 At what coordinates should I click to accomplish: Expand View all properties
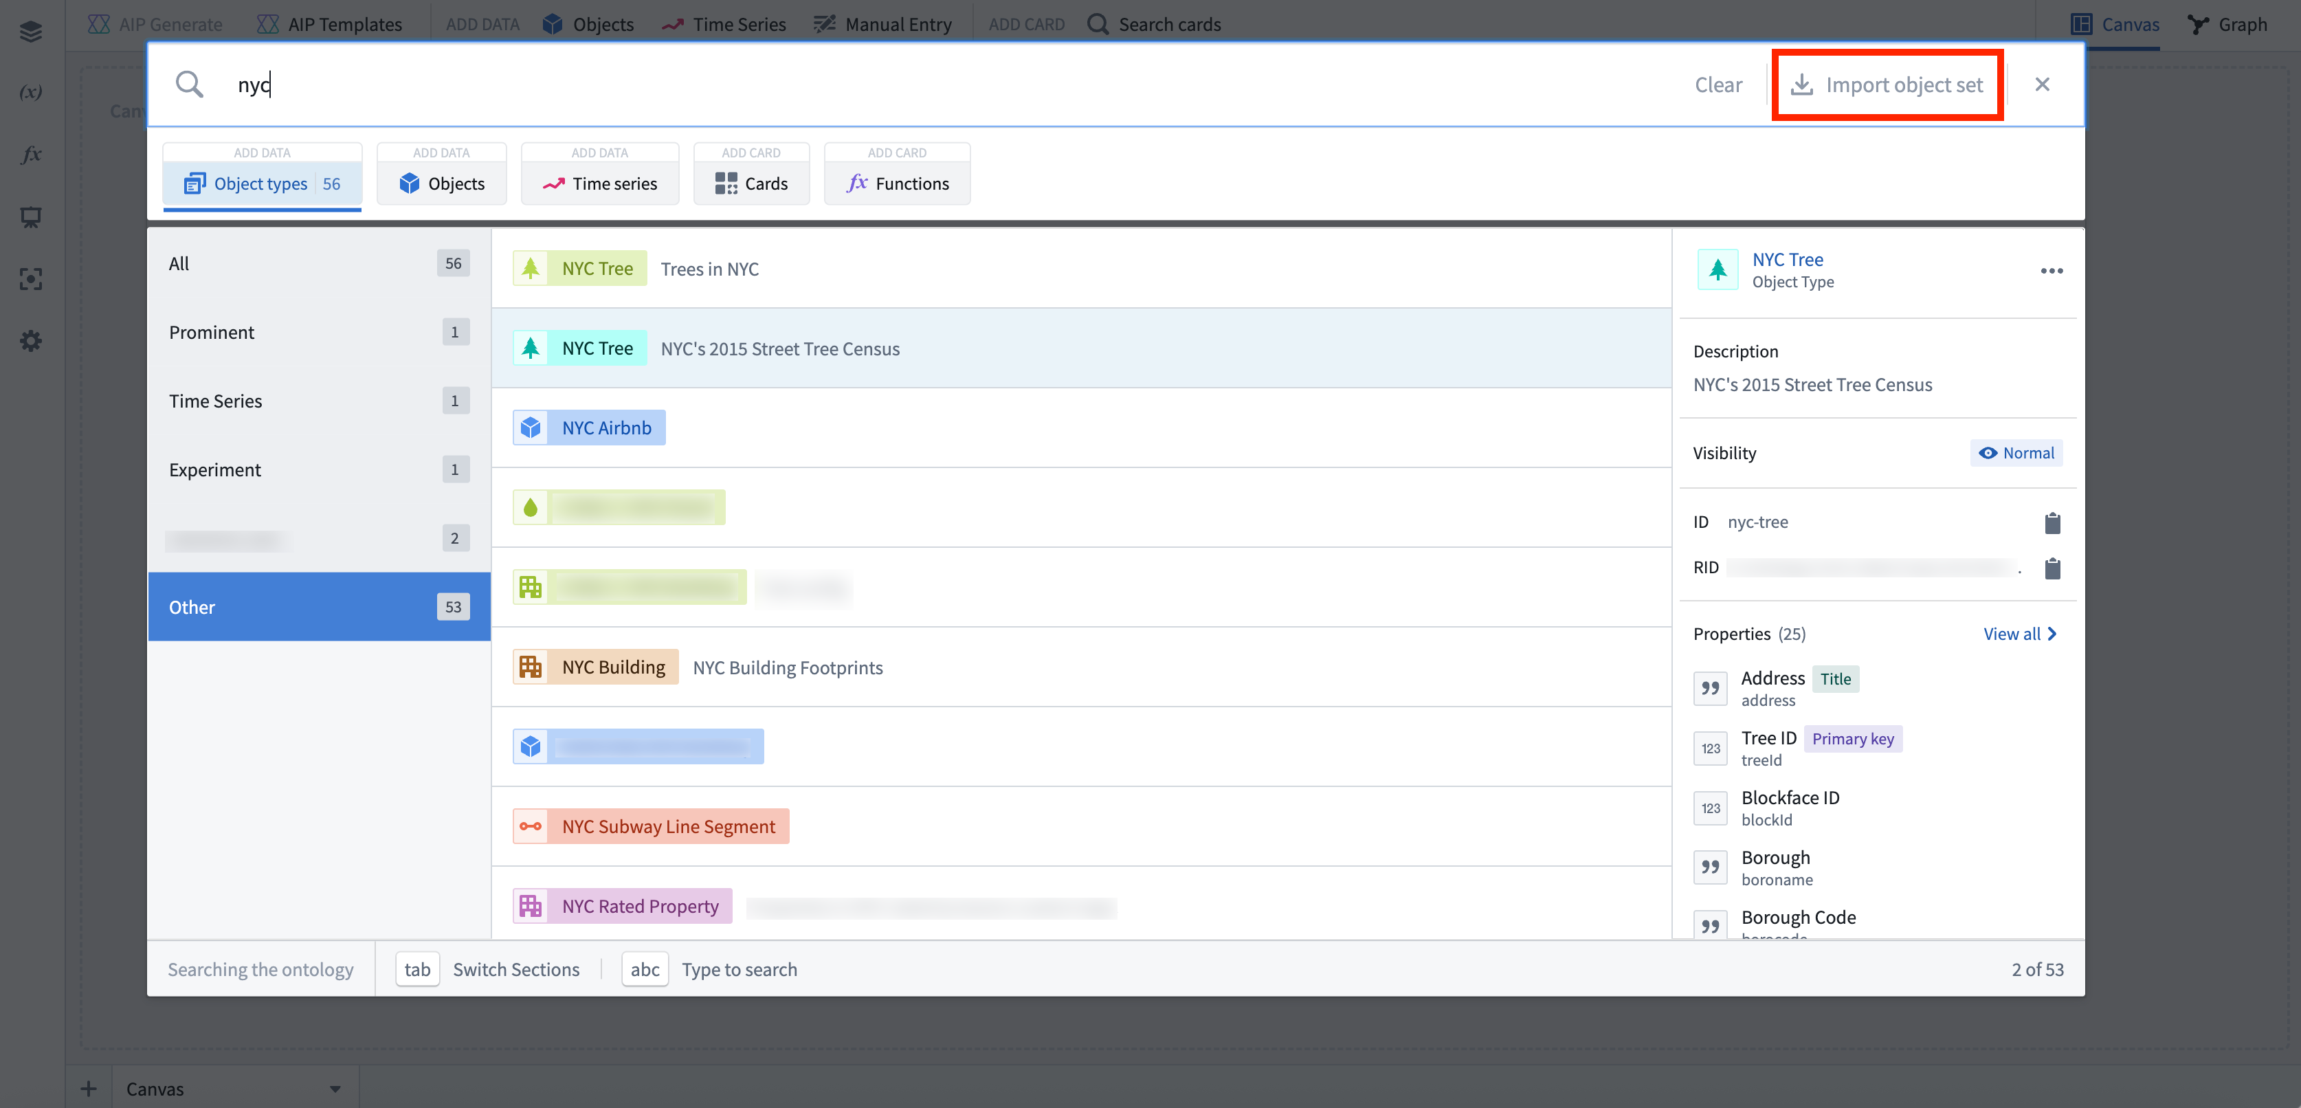point(2019,634)
